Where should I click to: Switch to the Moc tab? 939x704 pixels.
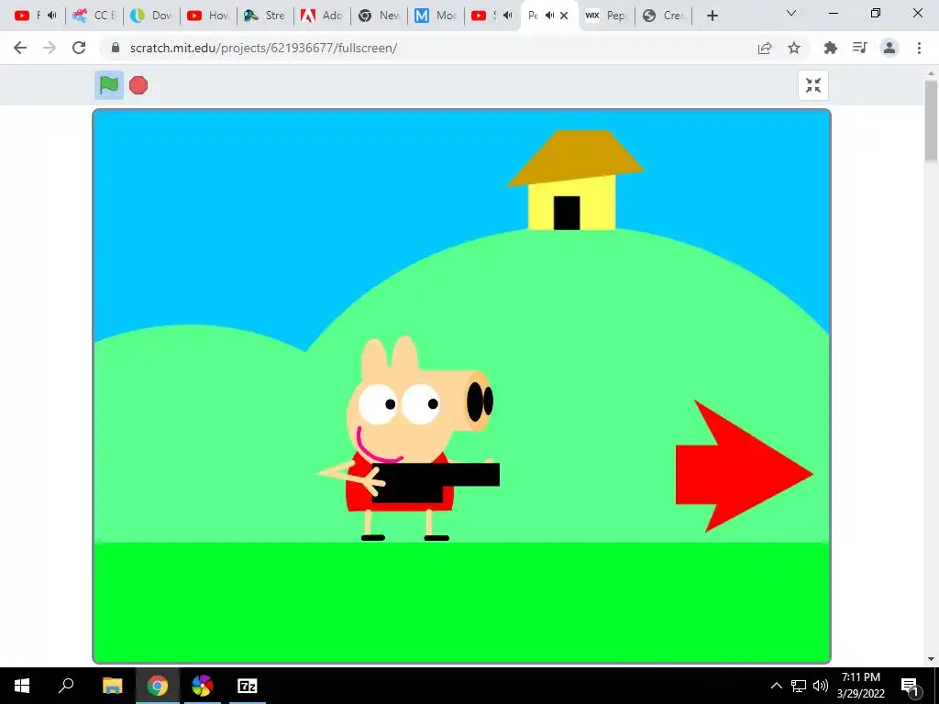pos(436,16)
